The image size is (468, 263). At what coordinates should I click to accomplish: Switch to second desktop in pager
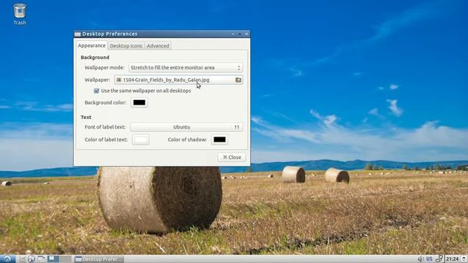(x=65, y=259)
